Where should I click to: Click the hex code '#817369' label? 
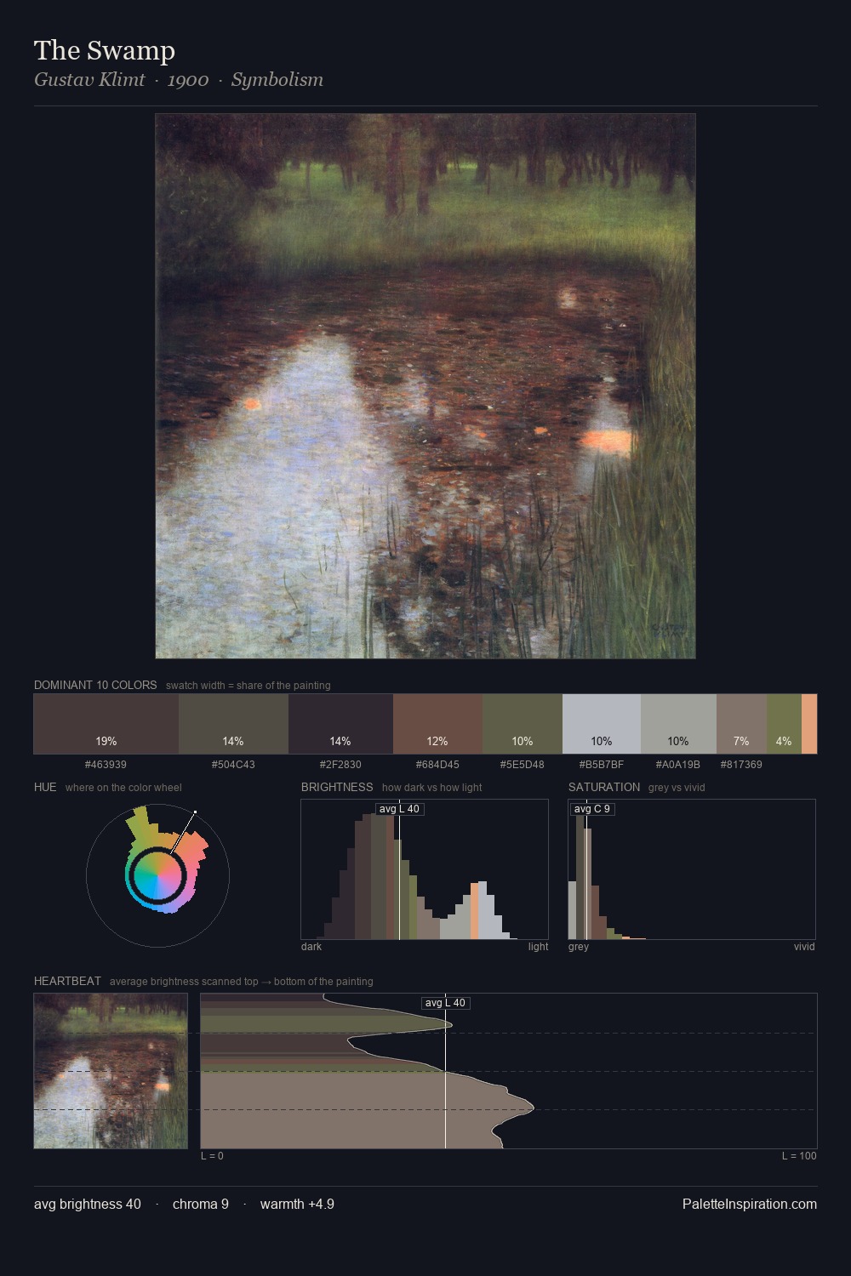741,765
